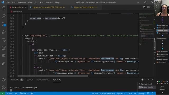This screenshot has height=95, width=169.
Task: Click the editor horizontal scrollbar
Action: pos(53,76)
